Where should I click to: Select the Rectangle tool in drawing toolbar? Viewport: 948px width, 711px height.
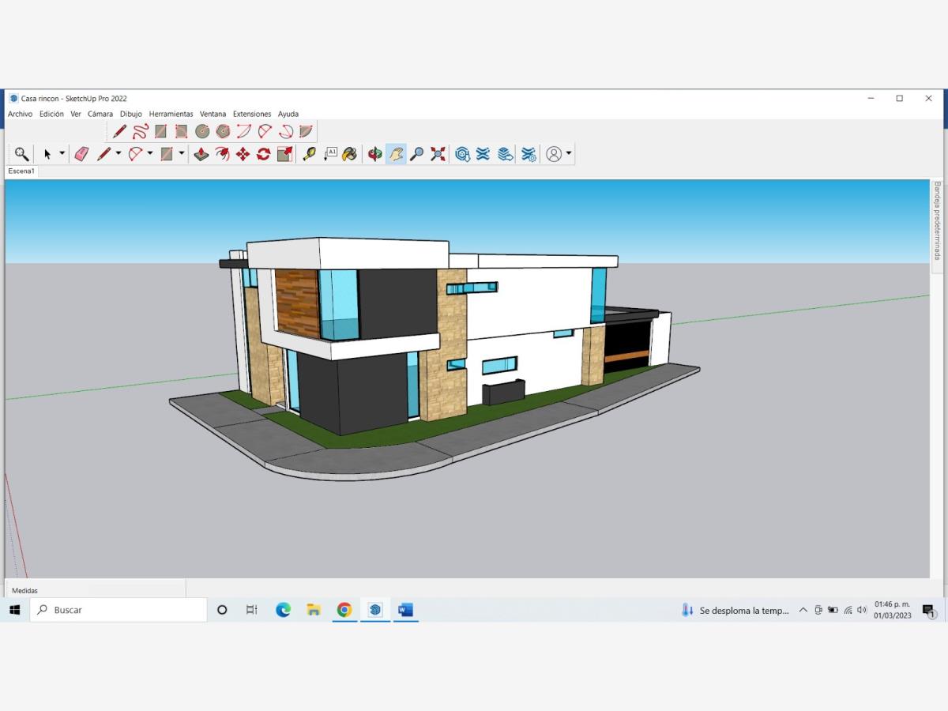(160, 131)
